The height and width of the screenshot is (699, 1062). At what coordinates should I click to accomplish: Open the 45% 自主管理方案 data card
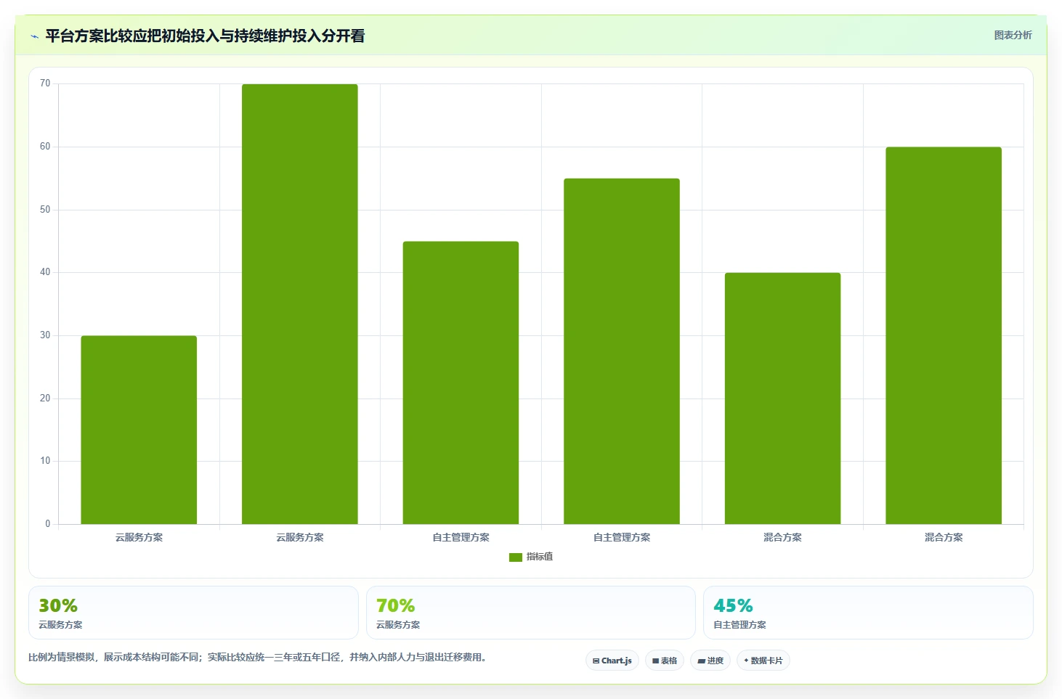[868, 613]
